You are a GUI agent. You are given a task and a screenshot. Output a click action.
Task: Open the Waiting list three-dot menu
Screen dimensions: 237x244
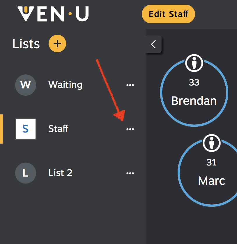coord(130,85)
